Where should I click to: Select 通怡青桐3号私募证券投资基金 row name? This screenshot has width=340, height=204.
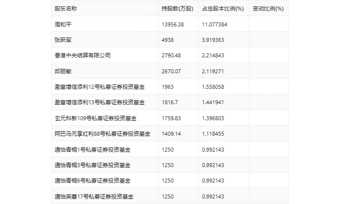point(92,165)
